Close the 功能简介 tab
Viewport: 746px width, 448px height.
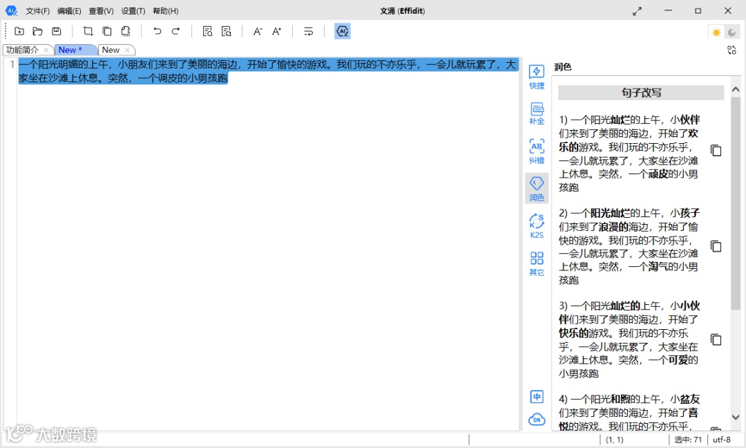46,50
